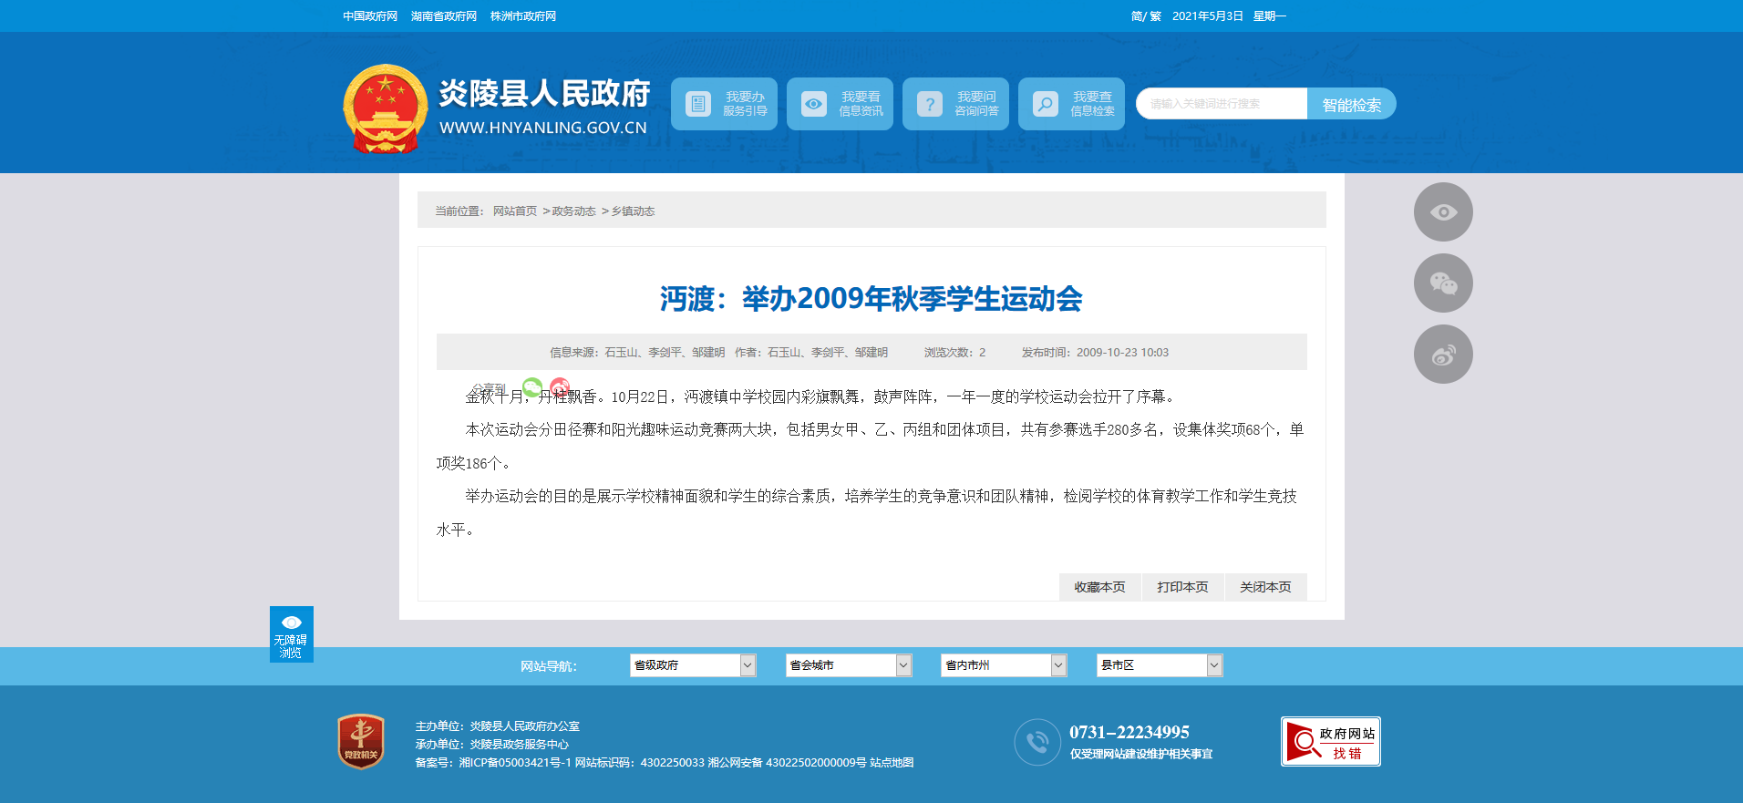Click the 党政机关 badge icon in footer
This screenshot has width=1743, height=803.
point(361,741)
